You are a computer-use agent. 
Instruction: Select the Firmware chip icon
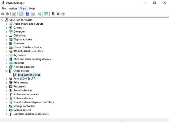11,44
